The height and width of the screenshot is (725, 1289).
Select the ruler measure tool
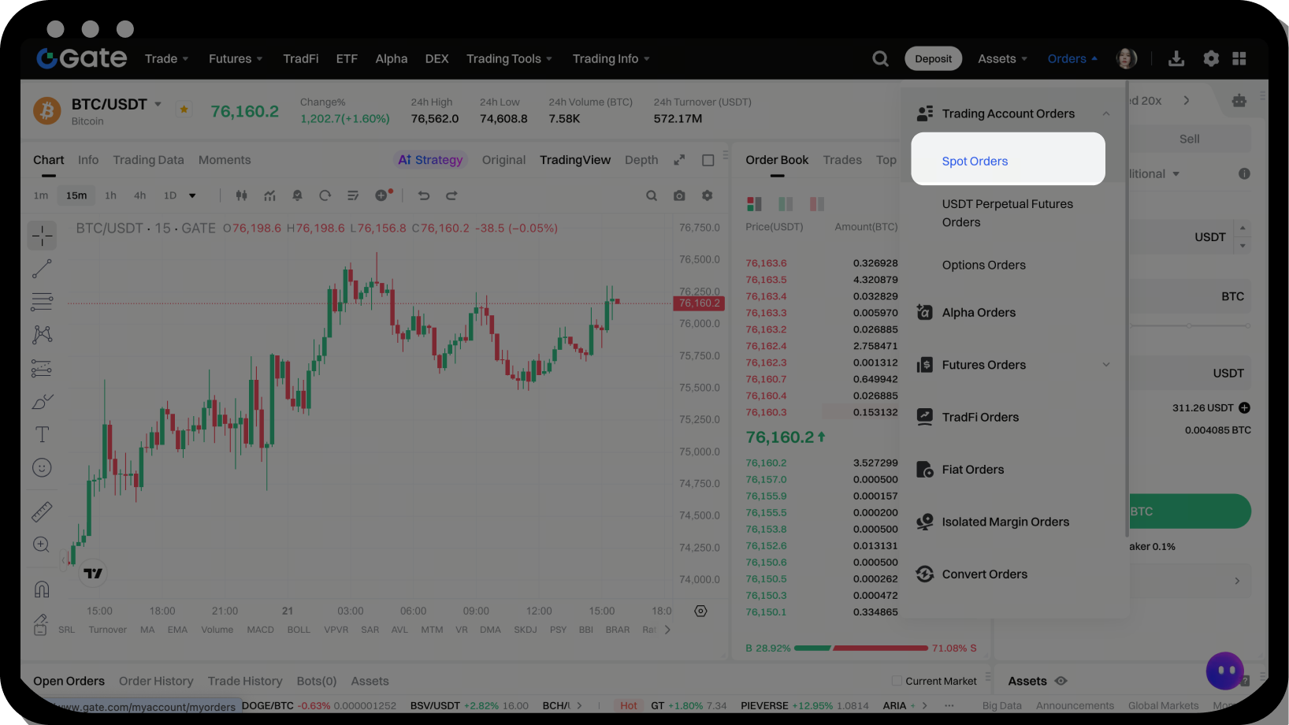42,512
